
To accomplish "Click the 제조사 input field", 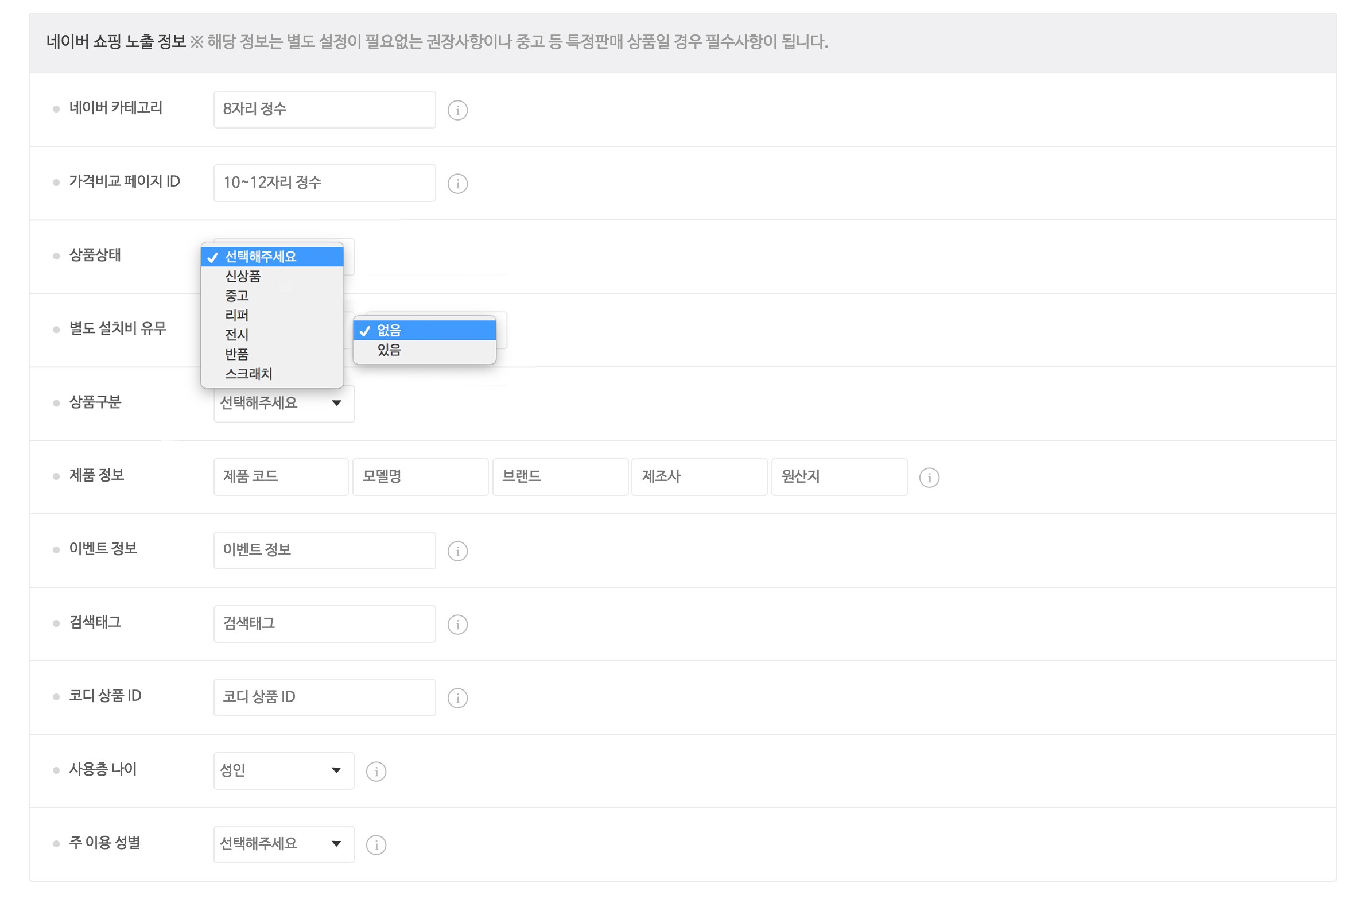I will click(x=700, y=477).
